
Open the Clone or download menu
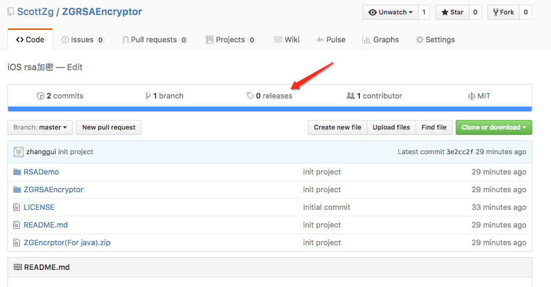coord(493,127)
